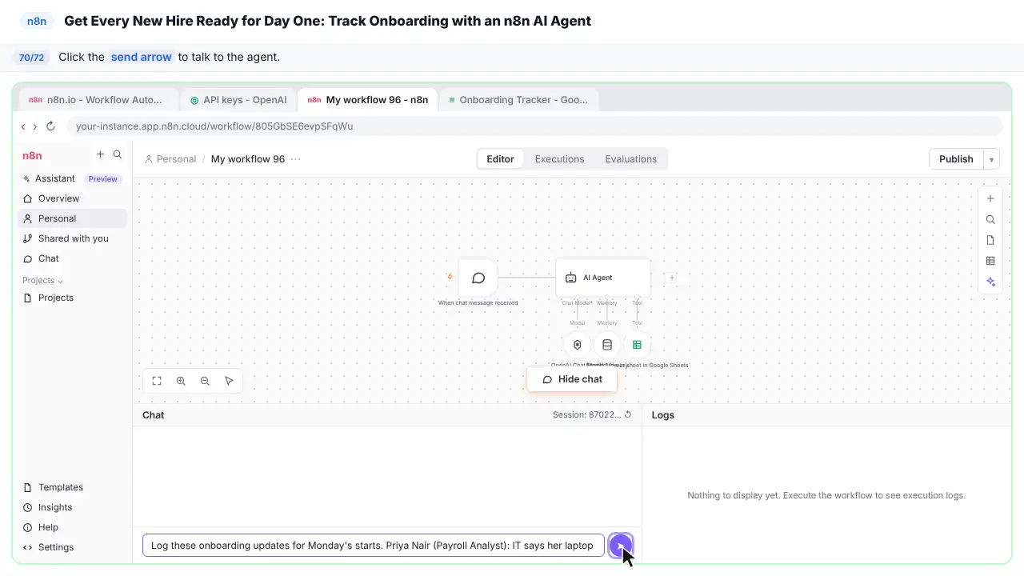
Task: Select the Google Sheets tool node
Action: pos(637,345)
